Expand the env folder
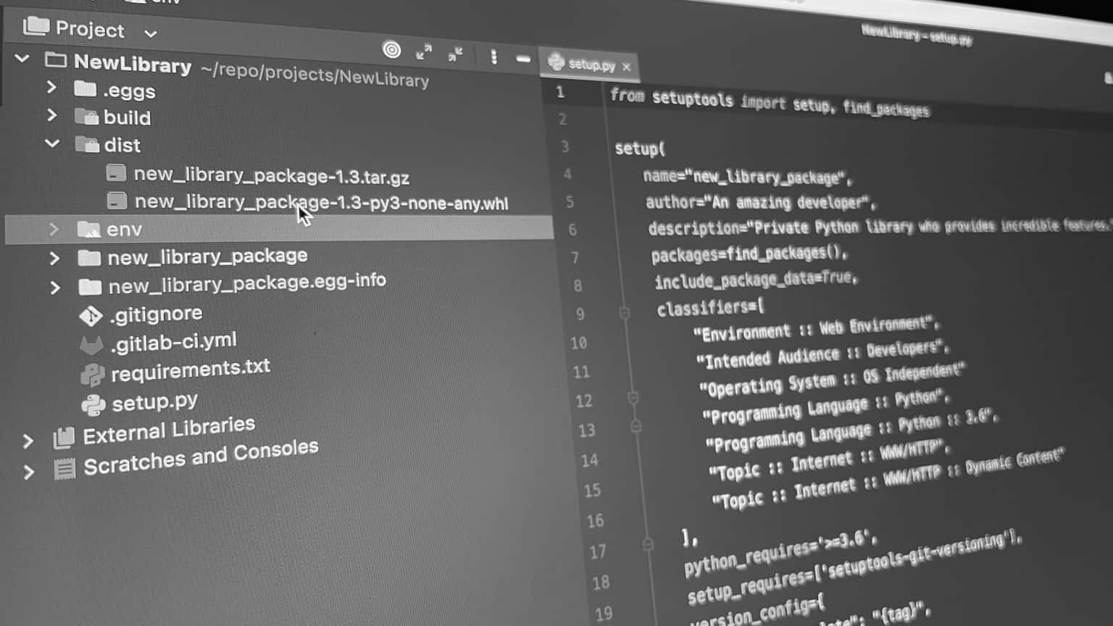This screenshot has width=1113, height=626. (54, 229)
